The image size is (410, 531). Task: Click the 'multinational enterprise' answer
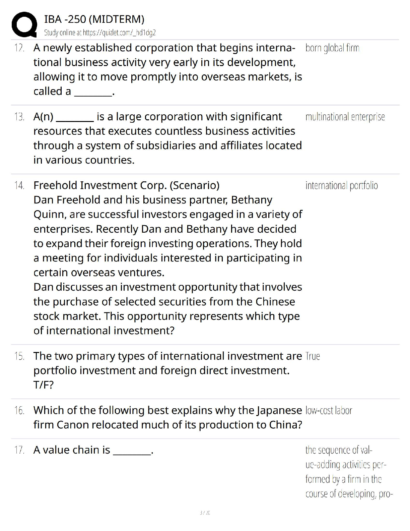point(345,117)
